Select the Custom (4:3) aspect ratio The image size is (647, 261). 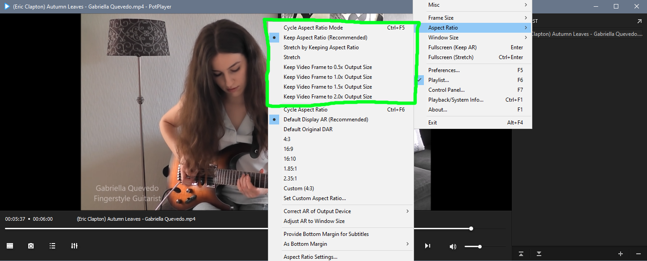click(x=341, y=188)
